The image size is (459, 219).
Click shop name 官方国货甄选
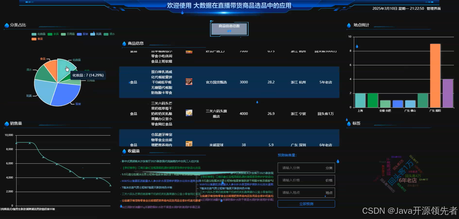[216, 82]
